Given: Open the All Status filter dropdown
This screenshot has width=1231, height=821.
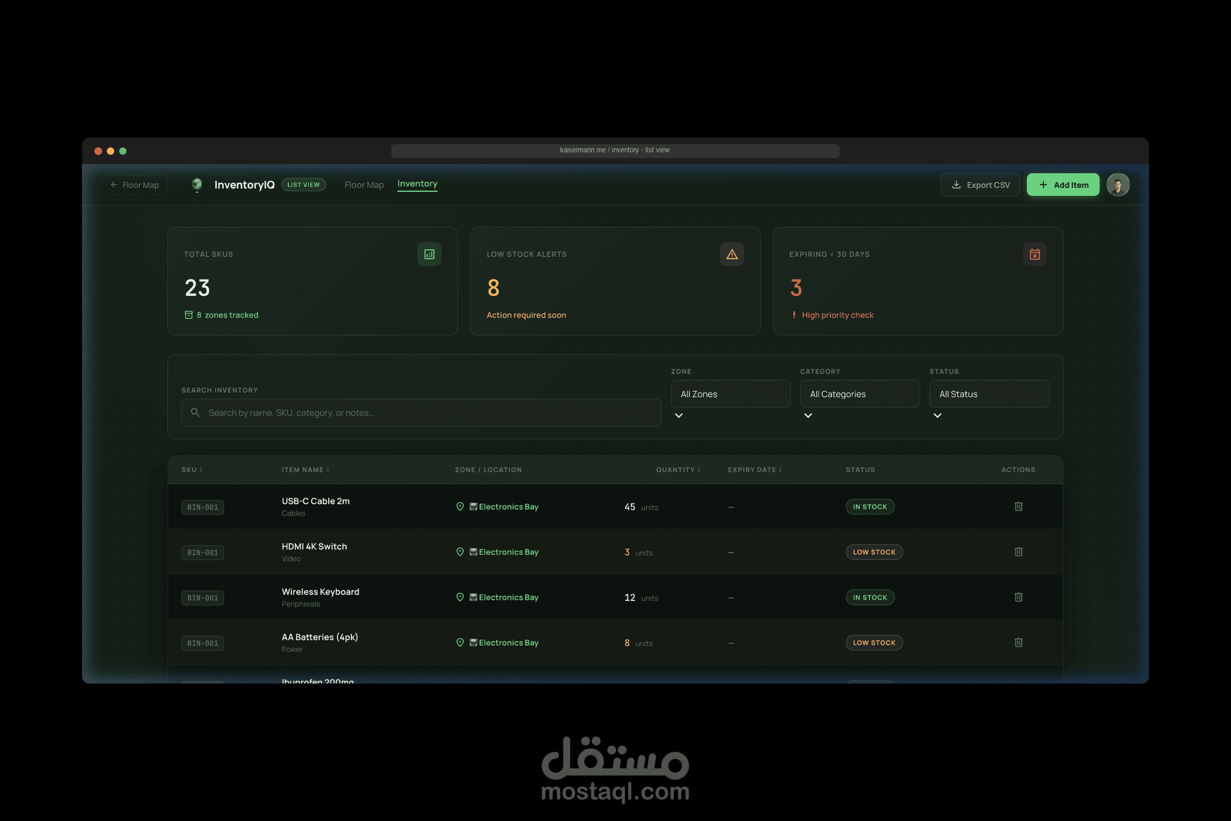Looking at the screenshot, I should (989, 394).
